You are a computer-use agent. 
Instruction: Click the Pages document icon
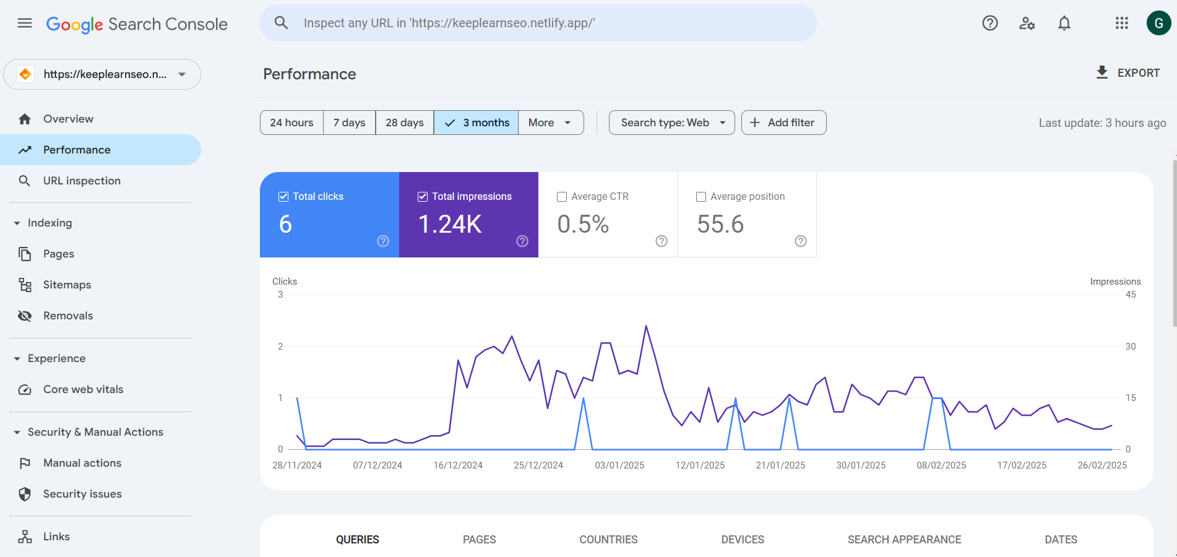click(25, 254)
